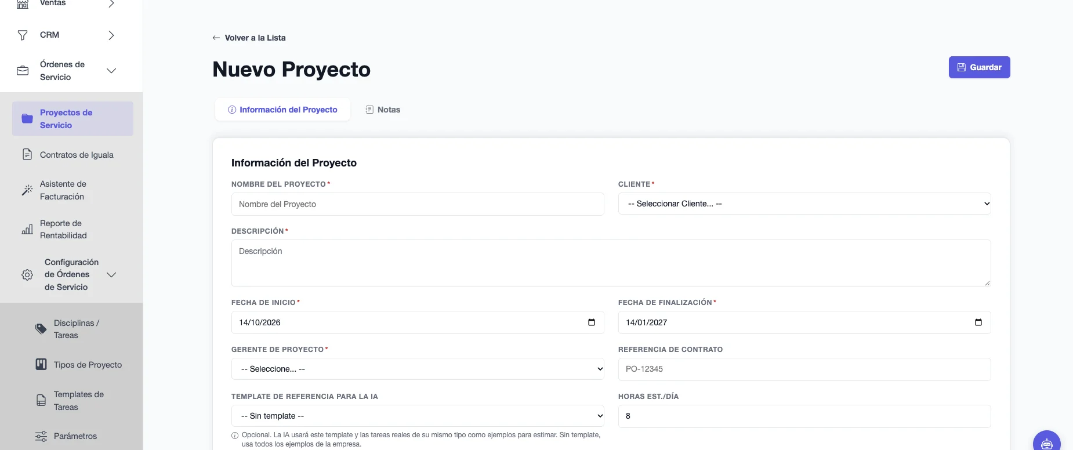
Task: Click the Parámetros sliders icon
Action: (41, 436)
